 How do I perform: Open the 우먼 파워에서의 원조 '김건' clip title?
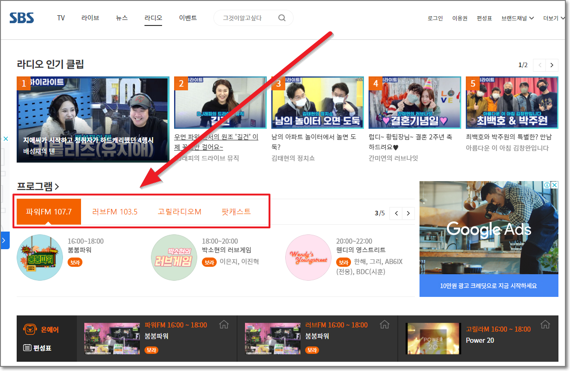(217, 142)
